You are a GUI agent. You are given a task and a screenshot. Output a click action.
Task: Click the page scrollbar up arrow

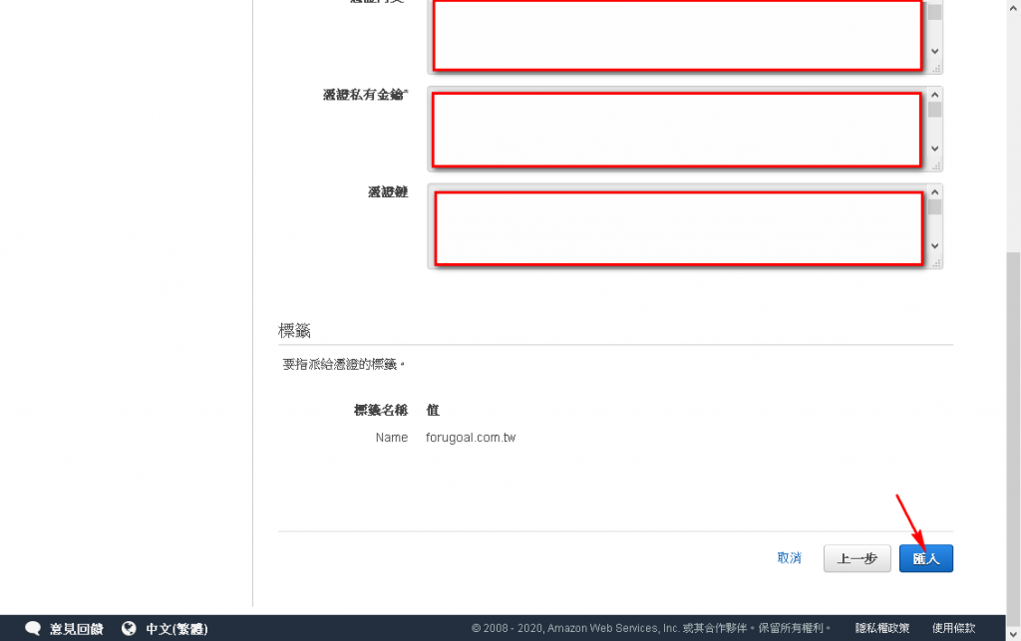tap(1013, 8)
